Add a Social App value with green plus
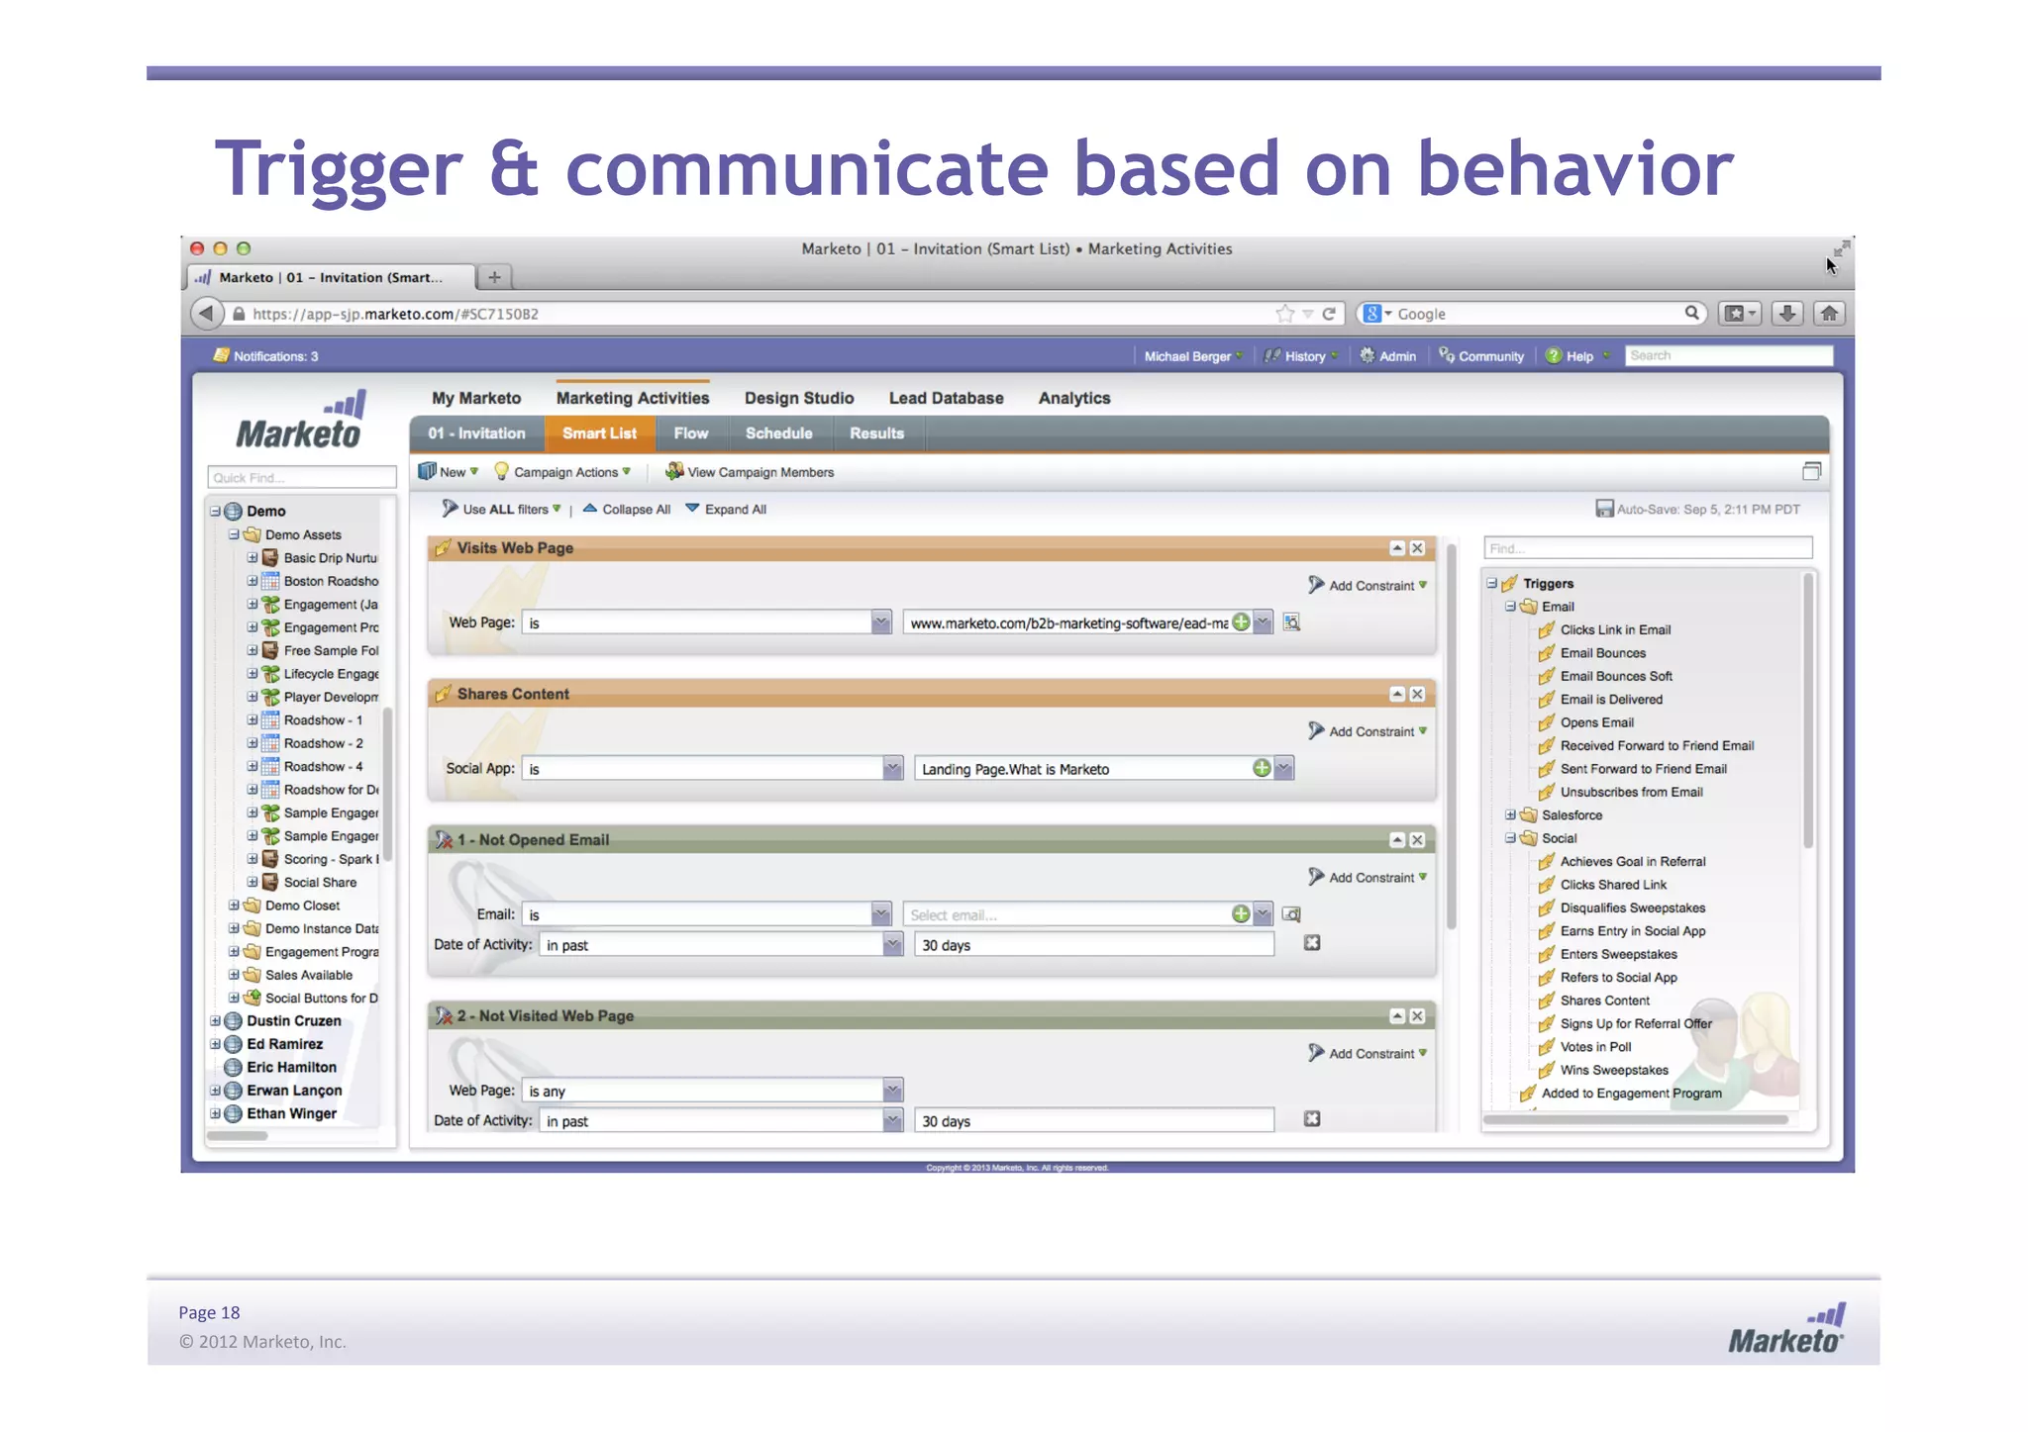Image resolution: width=2028 pixels, height=1432 pixels. pos(1262,768)
